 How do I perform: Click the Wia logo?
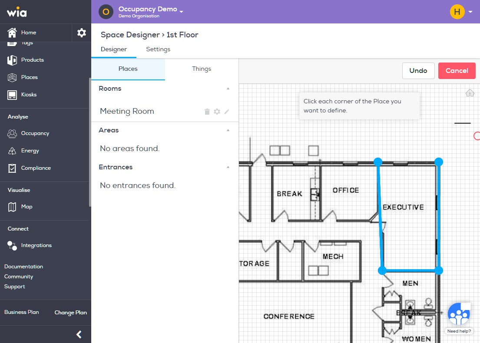(x=17, y=12)
